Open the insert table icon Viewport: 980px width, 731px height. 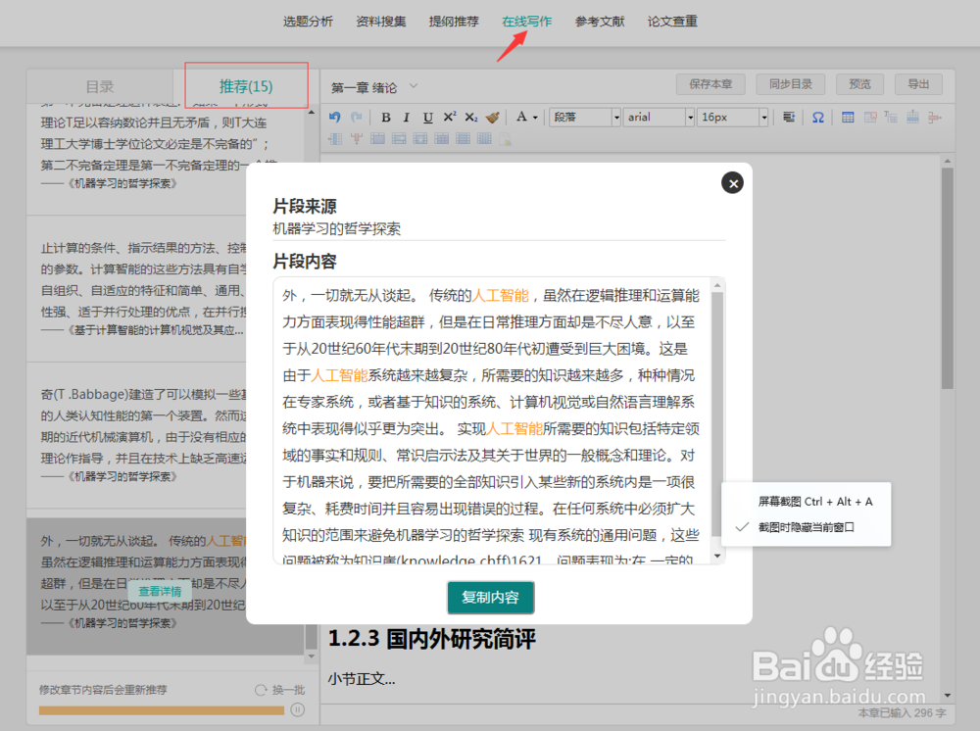click(x=847, y=117)
